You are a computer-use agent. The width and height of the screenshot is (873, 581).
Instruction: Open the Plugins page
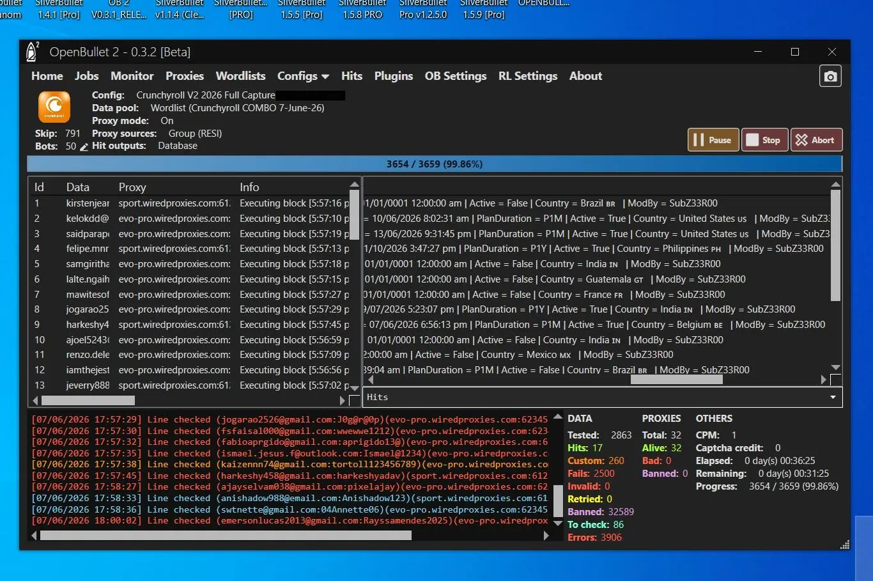click(x=394, y=76)
